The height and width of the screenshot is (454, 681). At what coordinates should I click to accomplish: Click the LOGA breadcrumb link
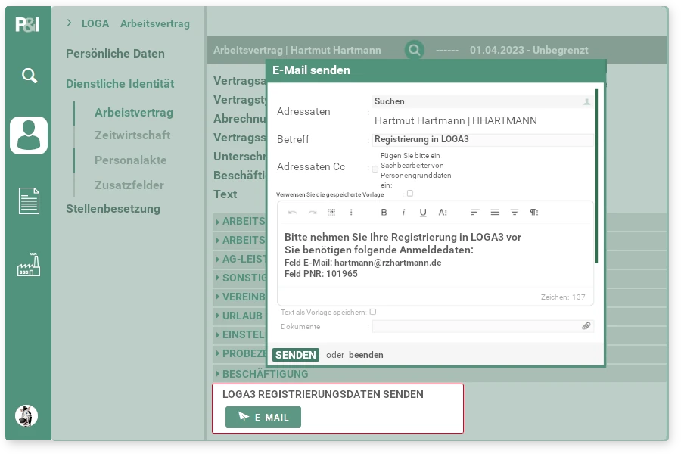tap(95, 23)
